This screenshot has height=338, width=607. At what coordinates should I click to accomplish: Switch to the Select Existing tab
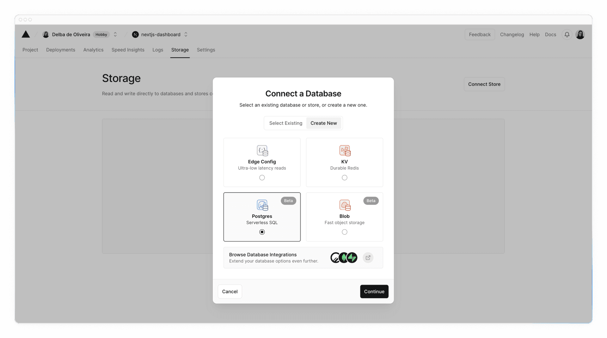pos(286,123)
